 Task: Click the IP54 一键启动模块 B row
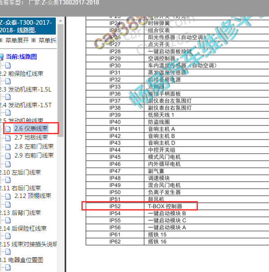177,213
